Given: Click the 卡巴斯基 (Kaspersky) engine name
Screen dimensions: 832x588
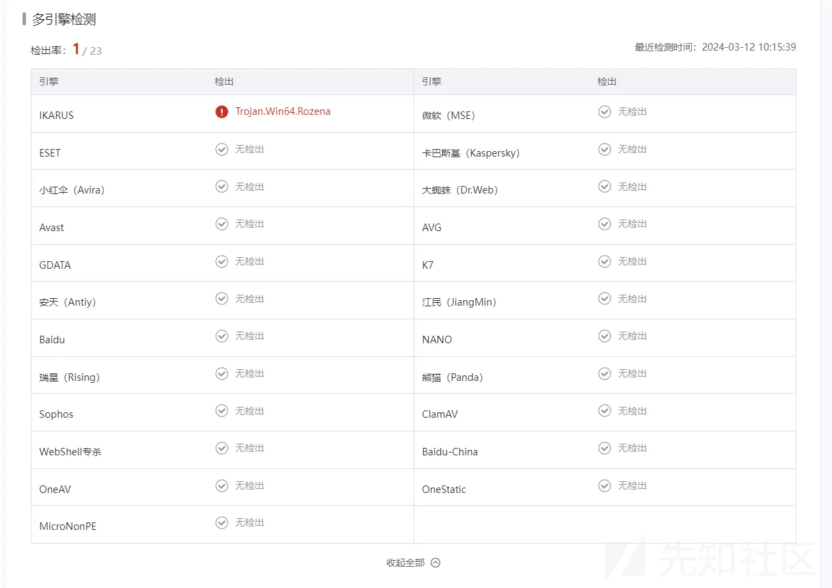Looking at the screenshot, I should coord(471,153).
